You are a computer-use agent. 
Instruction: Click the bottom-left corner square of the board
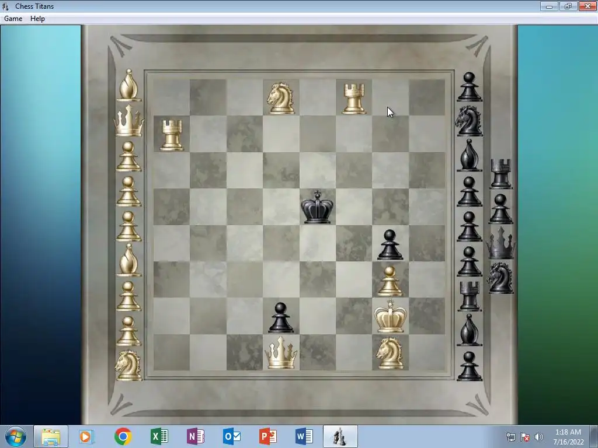pos(171,352)
